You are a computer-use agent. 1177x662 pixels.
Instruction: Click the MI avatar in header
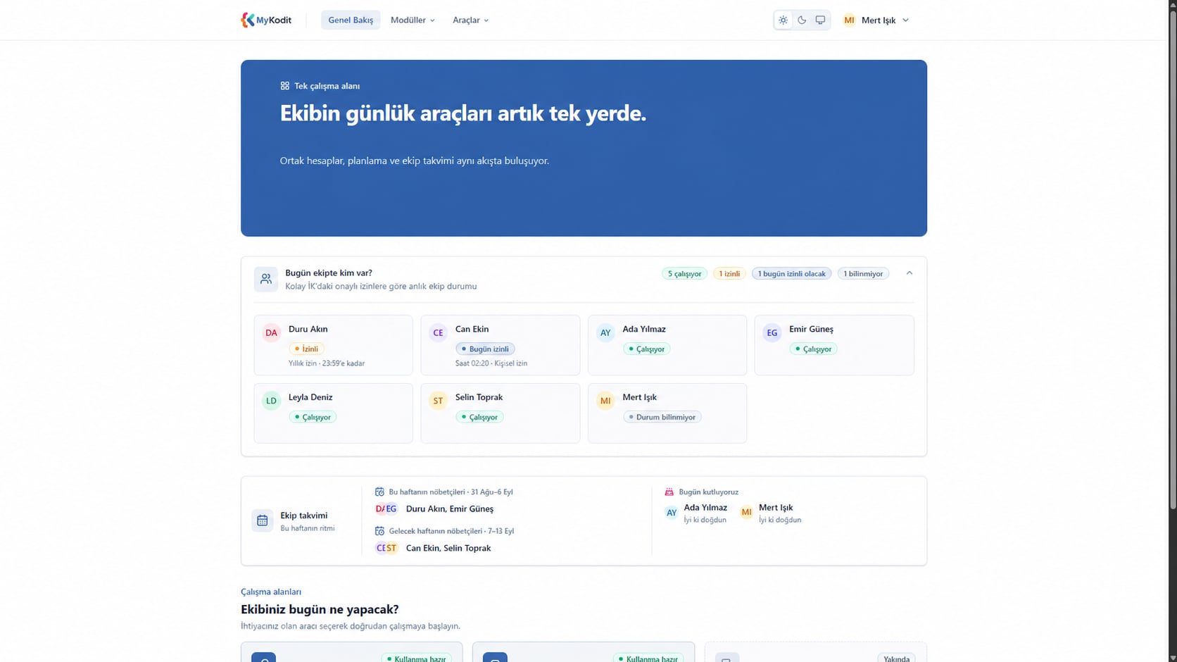coord(849,20)
